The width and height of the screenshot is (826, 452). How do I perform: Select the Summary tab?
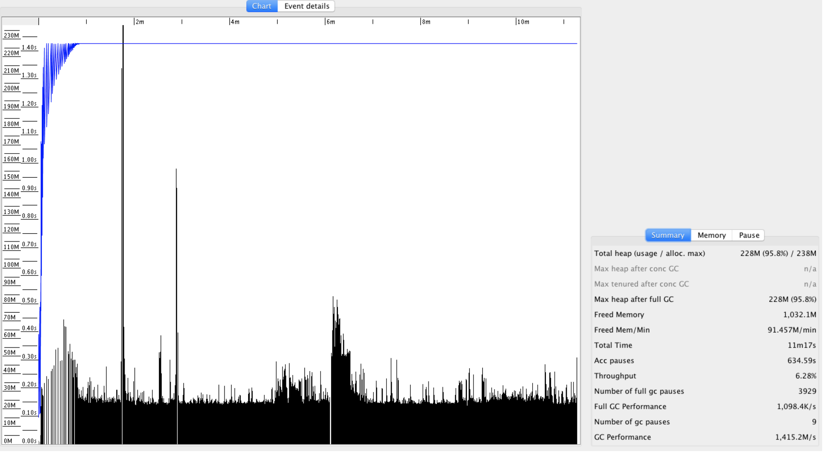click(668, 235)
